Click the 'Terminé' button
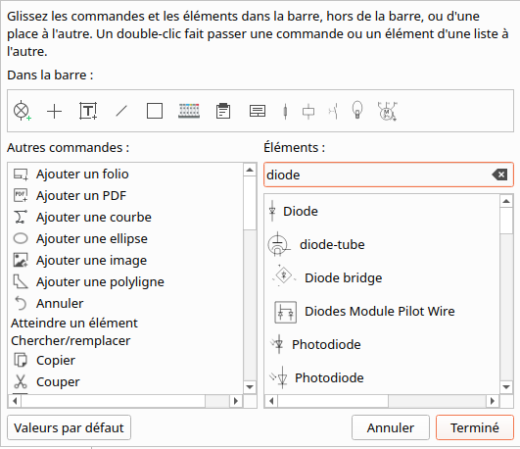The width and height of the screenshot is (520, 449). coord(475,427)
